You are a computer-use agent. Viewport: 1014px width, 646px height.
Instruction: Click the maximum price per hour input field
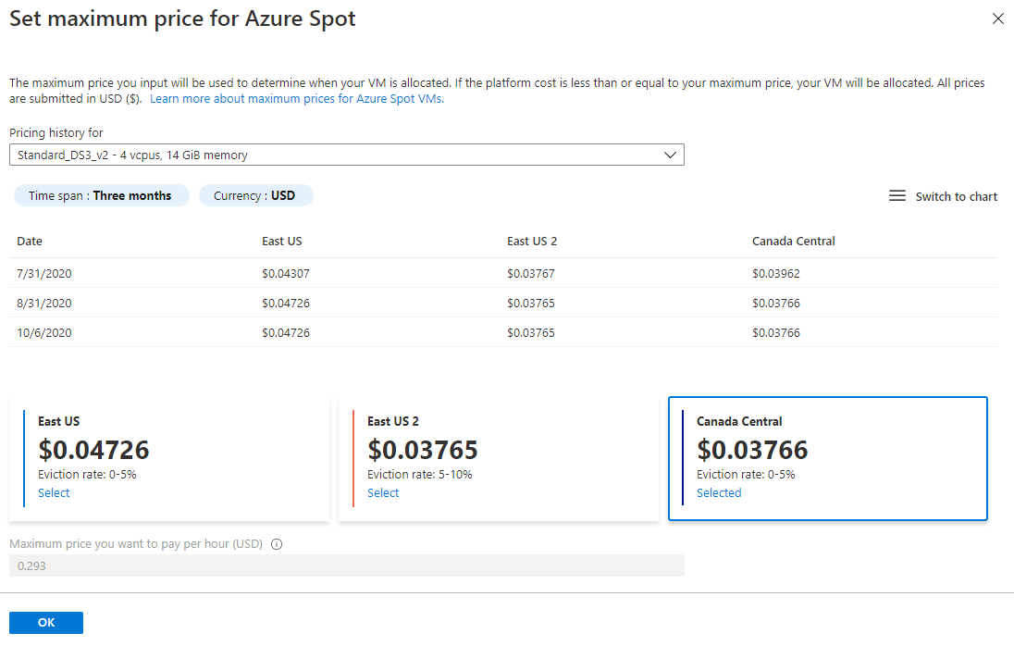click(347, 565)
